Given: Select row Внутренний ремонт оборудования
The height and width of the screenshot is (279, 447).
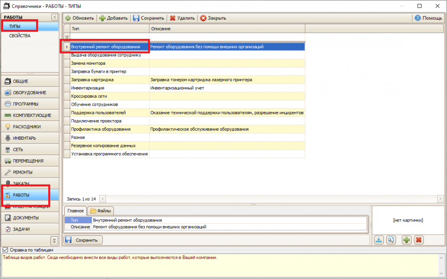Looking at the screenshot, I should [184, 47].
